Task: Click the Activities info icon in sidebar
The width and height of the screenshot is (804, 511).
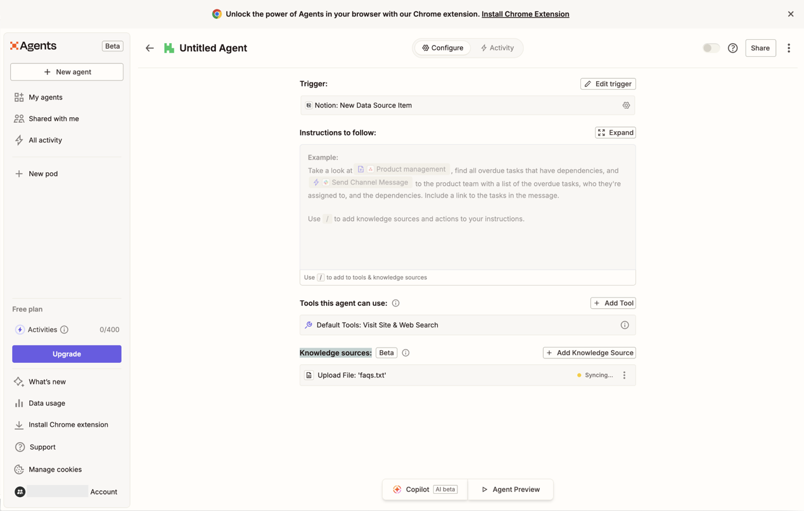Action: (x=65, y=330)
